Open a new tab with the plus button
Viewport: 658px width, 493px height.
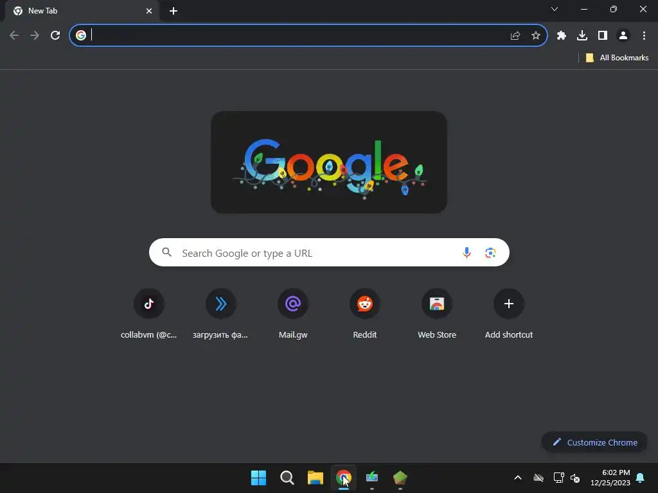pos(173,11)
